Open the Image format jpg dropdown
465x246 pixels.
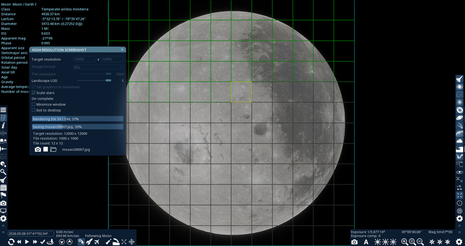[98, 66]
